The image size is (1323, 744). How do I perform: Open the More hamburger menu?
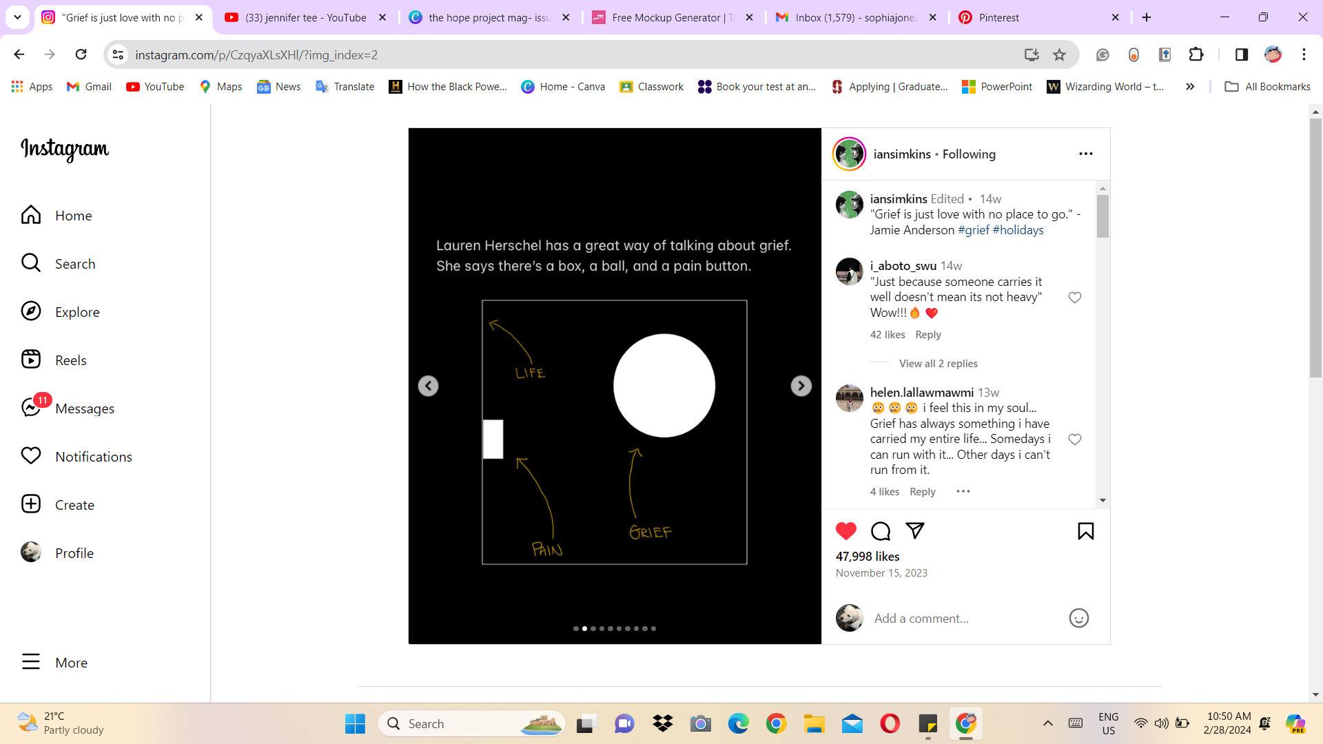31,662
